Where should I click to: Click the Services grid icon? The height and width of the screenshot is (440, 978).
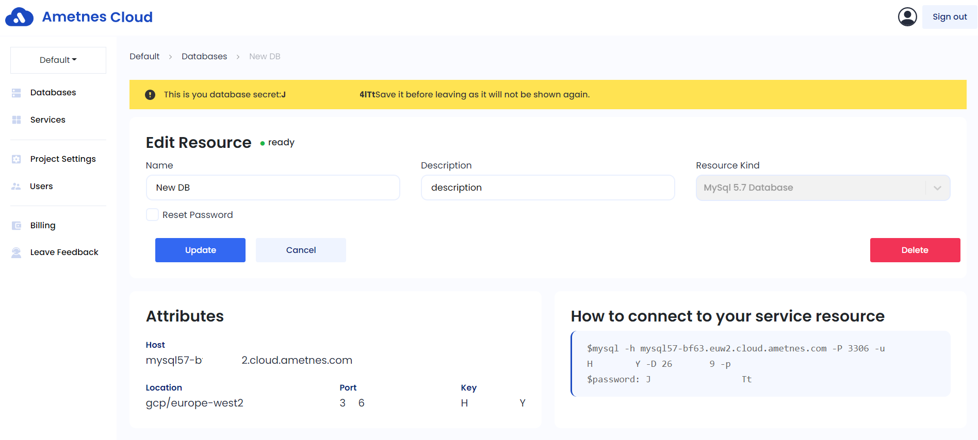(x=17, y=120)
